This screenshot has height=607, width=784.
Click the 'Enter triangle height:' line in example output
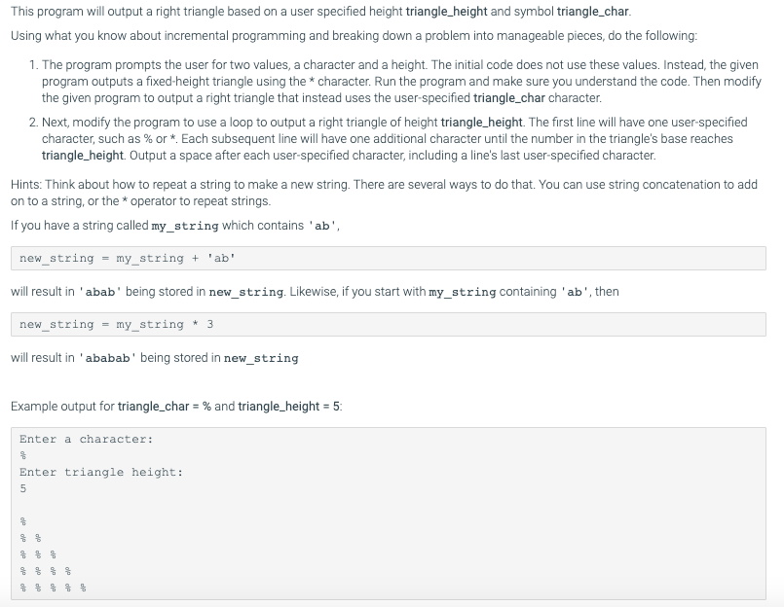pyautogui.click(x=101, y=472)
